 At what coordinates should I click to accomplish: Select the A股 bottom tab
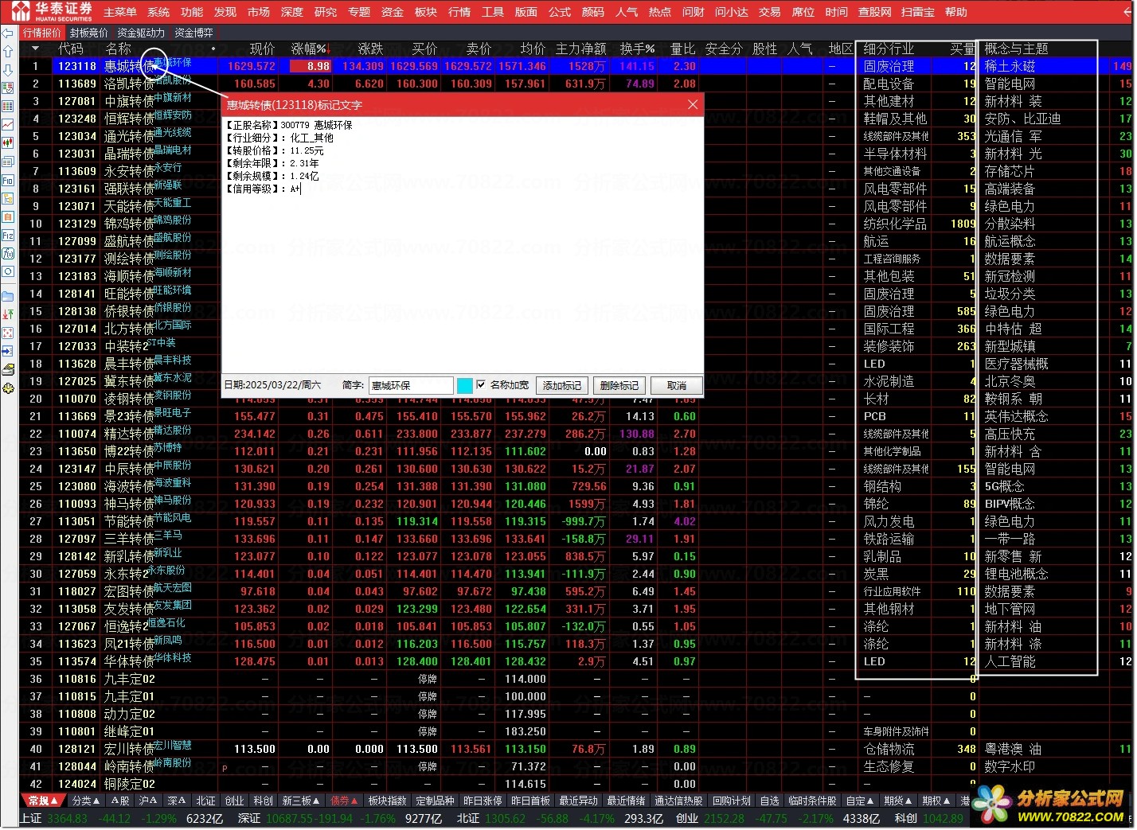[120, 801]
